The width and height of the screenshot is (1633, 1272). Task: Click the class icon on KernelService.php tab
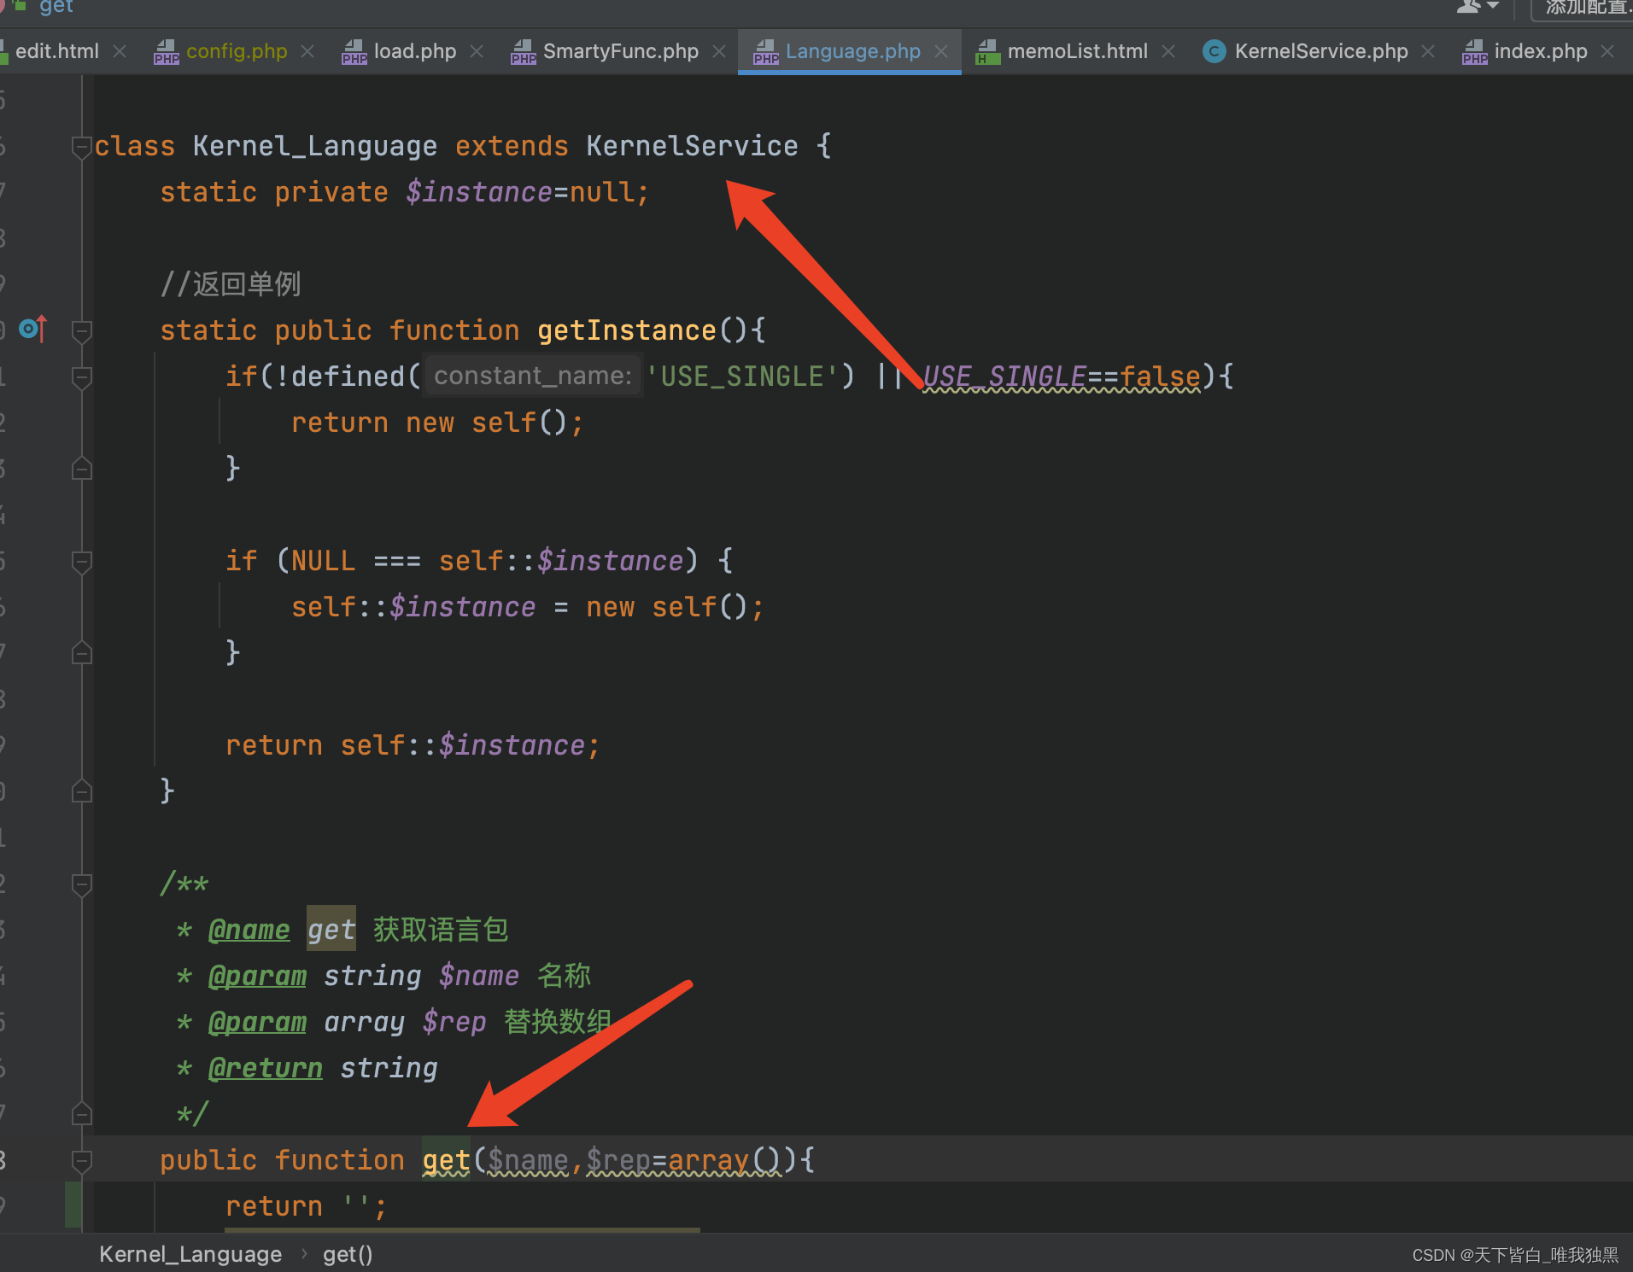(x=1214, y=52)
